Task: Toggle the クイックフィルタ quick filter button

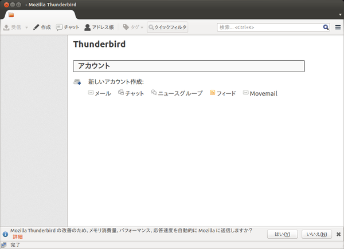Action: (x=167, y=27)
